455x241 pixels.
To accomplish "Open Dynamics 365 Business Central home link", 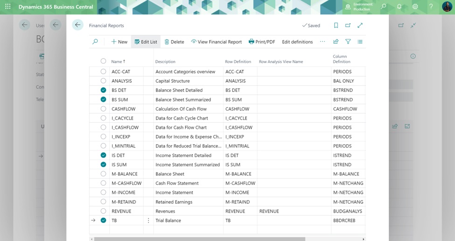I will [56, 7].
